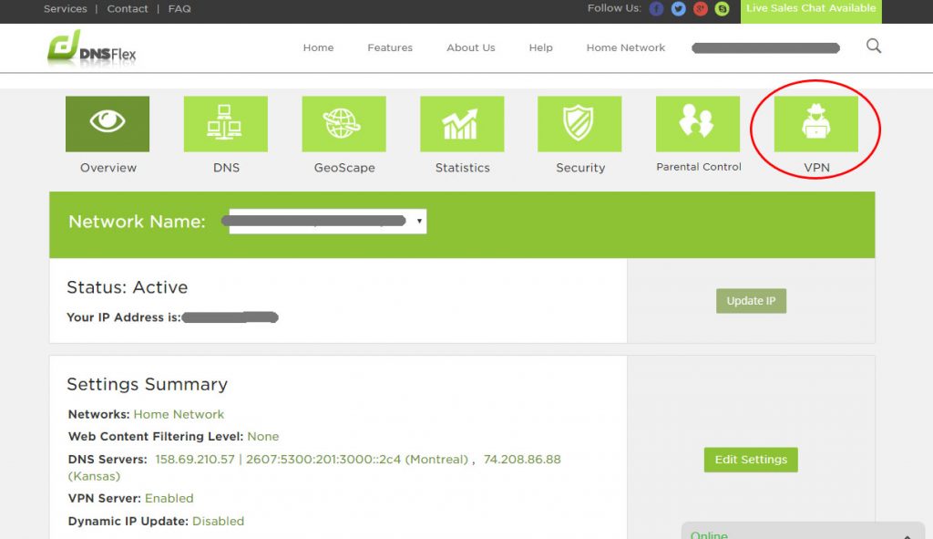
Task: Click the Network Name: label
Action: tap(137, 222)
